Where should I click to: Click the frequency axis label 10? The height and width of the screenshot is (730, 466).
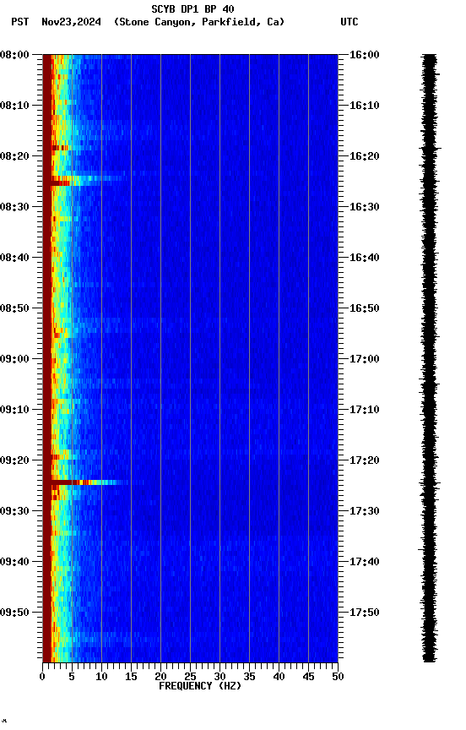101,677
